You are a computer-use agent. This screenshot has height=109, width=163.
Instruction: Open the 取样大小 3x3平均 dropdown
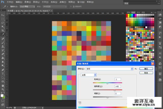tap(27, 7)
